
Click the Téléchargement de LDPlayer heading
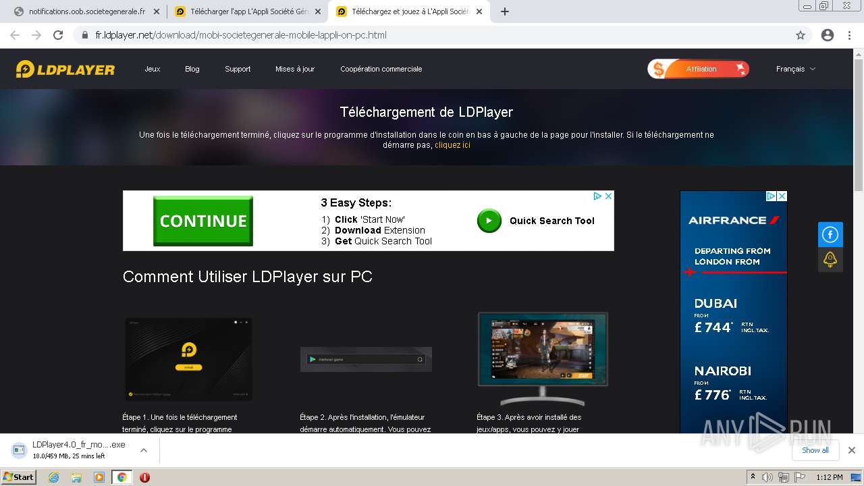(x=427, y=112)
